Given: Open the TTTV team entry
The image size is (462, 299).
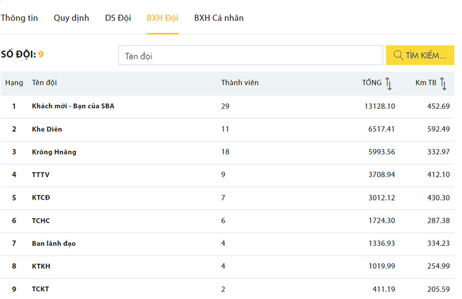Looking at the screenshot, I should pos(41,175).
